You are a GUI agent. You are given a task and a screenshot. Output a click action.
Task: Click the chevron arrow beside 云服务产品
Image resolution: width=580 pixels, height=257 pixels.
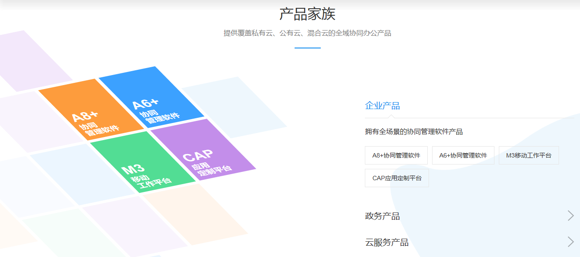point(570,242)
